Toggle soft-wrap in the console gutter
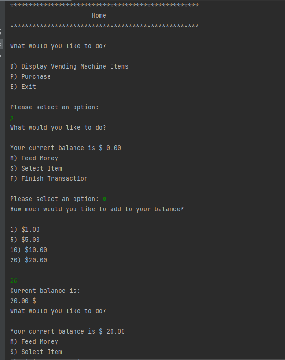Image resolution: width=285 pixels, height=360 pixels. click(x=1, y=32)
